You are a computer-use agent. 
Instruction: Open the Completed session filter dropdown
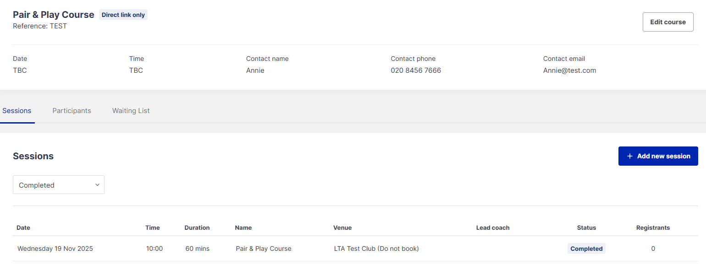tap(58, 185)
